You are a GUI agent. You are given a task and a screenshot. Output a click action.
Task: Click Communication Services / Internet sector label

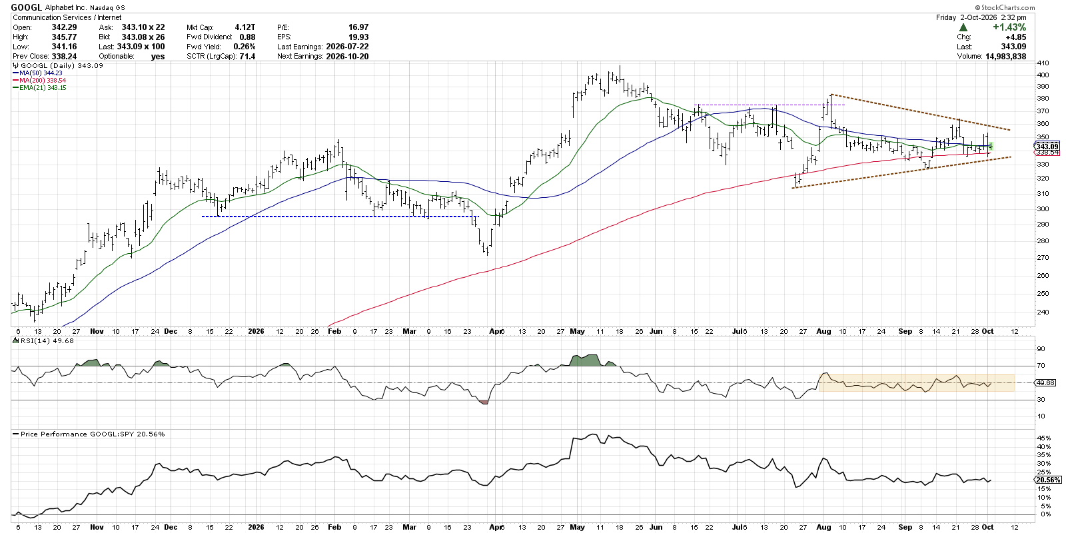tap(67, 17)
